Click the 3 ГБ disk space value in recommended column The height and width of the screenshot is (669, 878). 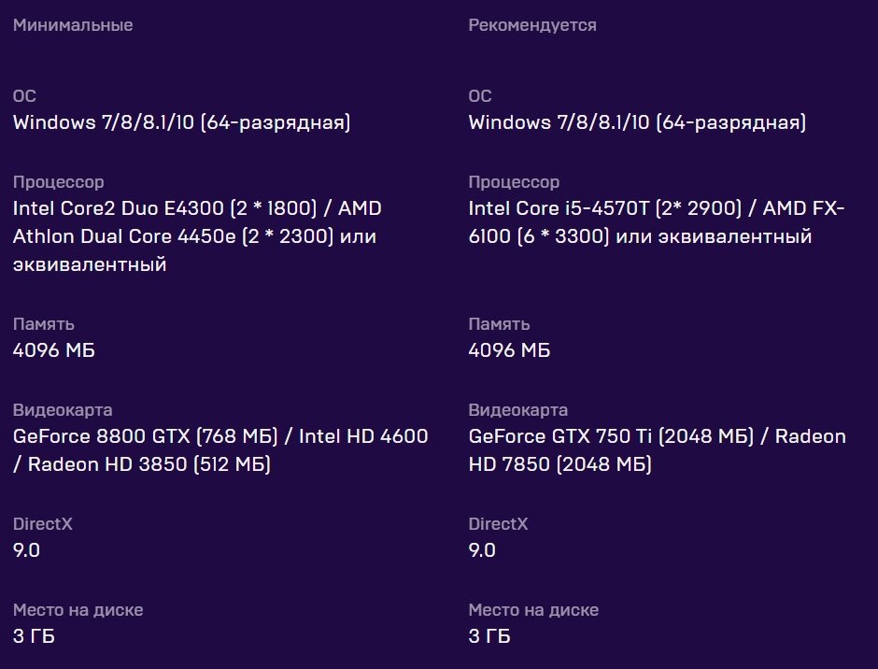[489, 636]
